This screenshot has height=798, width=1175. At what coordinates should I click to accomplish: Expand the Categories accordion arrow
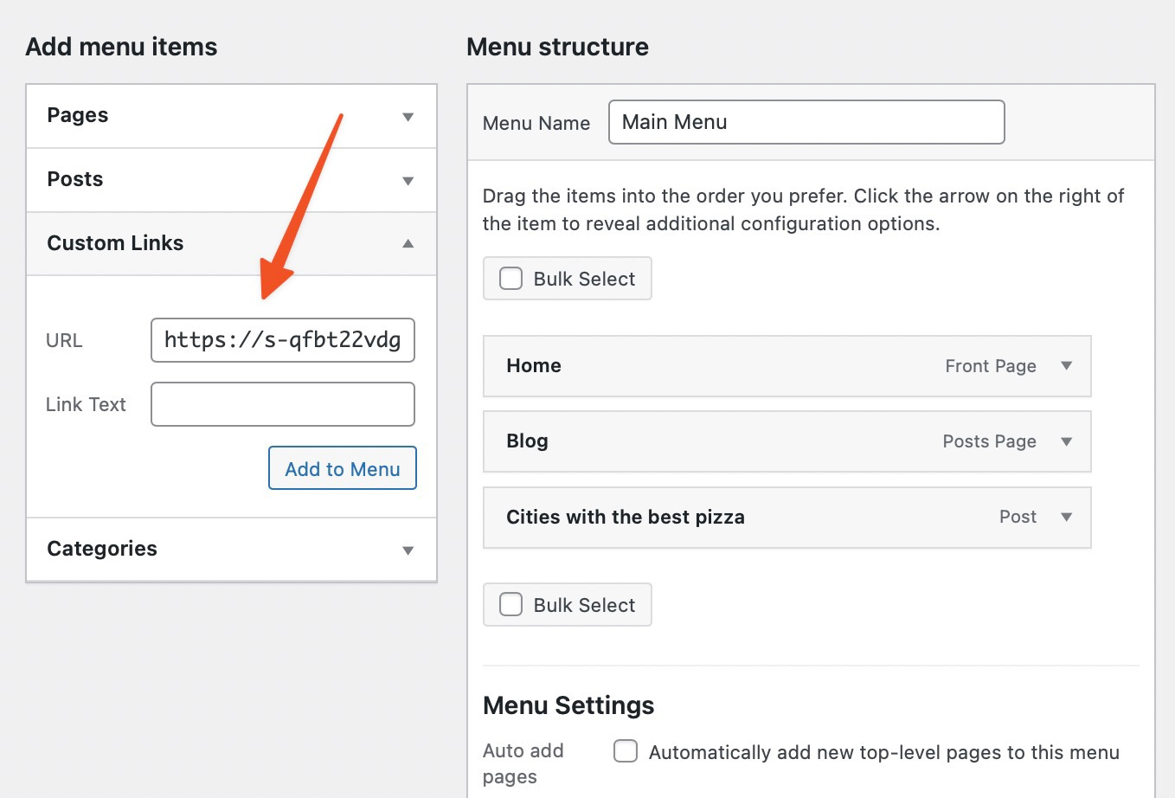click(408, 550)
